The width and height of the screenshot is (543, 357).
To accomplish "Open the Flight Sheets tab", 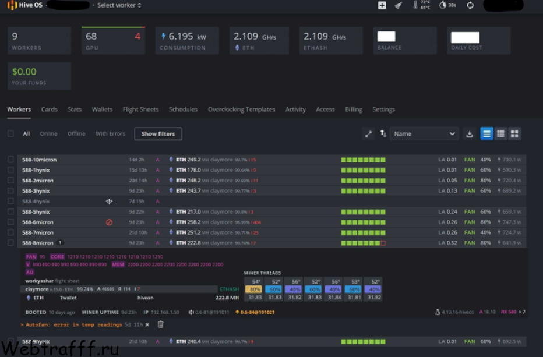I will tap(140, 109).
